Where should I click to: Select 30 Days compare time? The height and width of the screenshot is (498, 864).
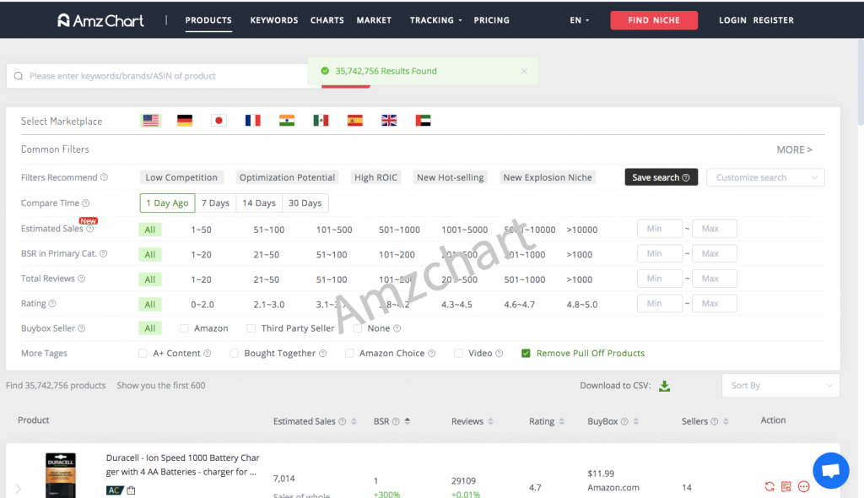coord(305,203)
